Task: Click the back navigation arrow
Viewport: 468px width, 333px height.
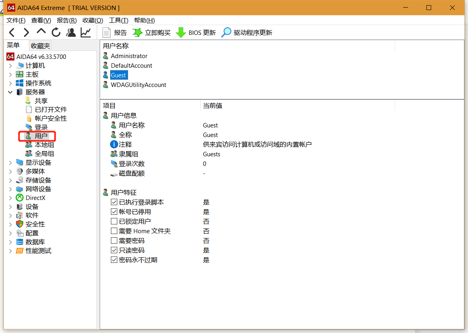Action: pos(12,32)
